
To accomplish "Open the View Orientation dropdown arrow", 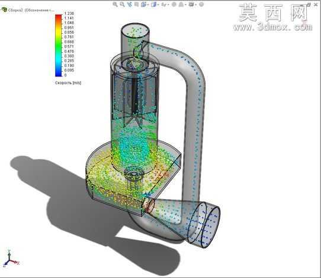I will pyautogui.click(x=148, y=5).
